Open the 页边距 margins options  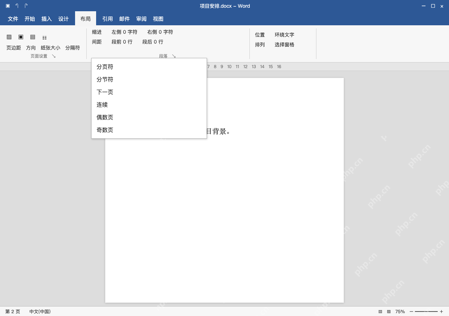tap(14, 48)
